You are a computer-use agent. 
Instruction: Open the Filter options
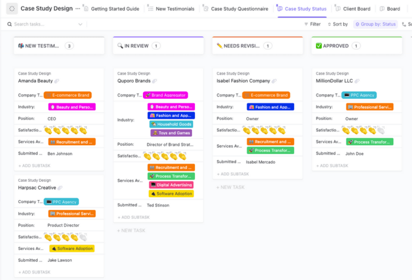313,24
